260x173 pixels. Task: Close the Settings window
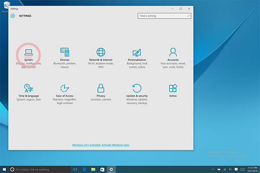(189, 9)
